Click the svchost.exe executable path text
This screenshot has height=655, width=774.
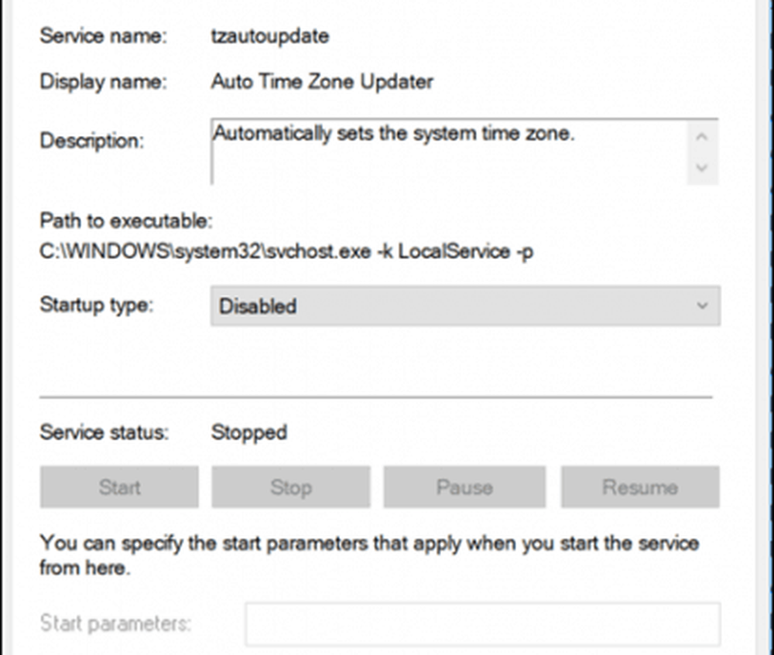[x=286, y=252]
